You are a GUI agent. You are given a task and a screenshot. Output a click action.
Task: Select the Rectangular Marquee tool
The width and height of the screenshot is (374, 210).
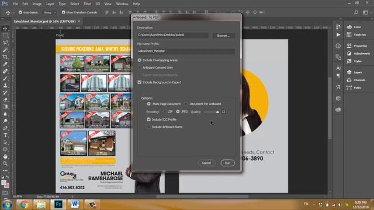tap(5, 36)
